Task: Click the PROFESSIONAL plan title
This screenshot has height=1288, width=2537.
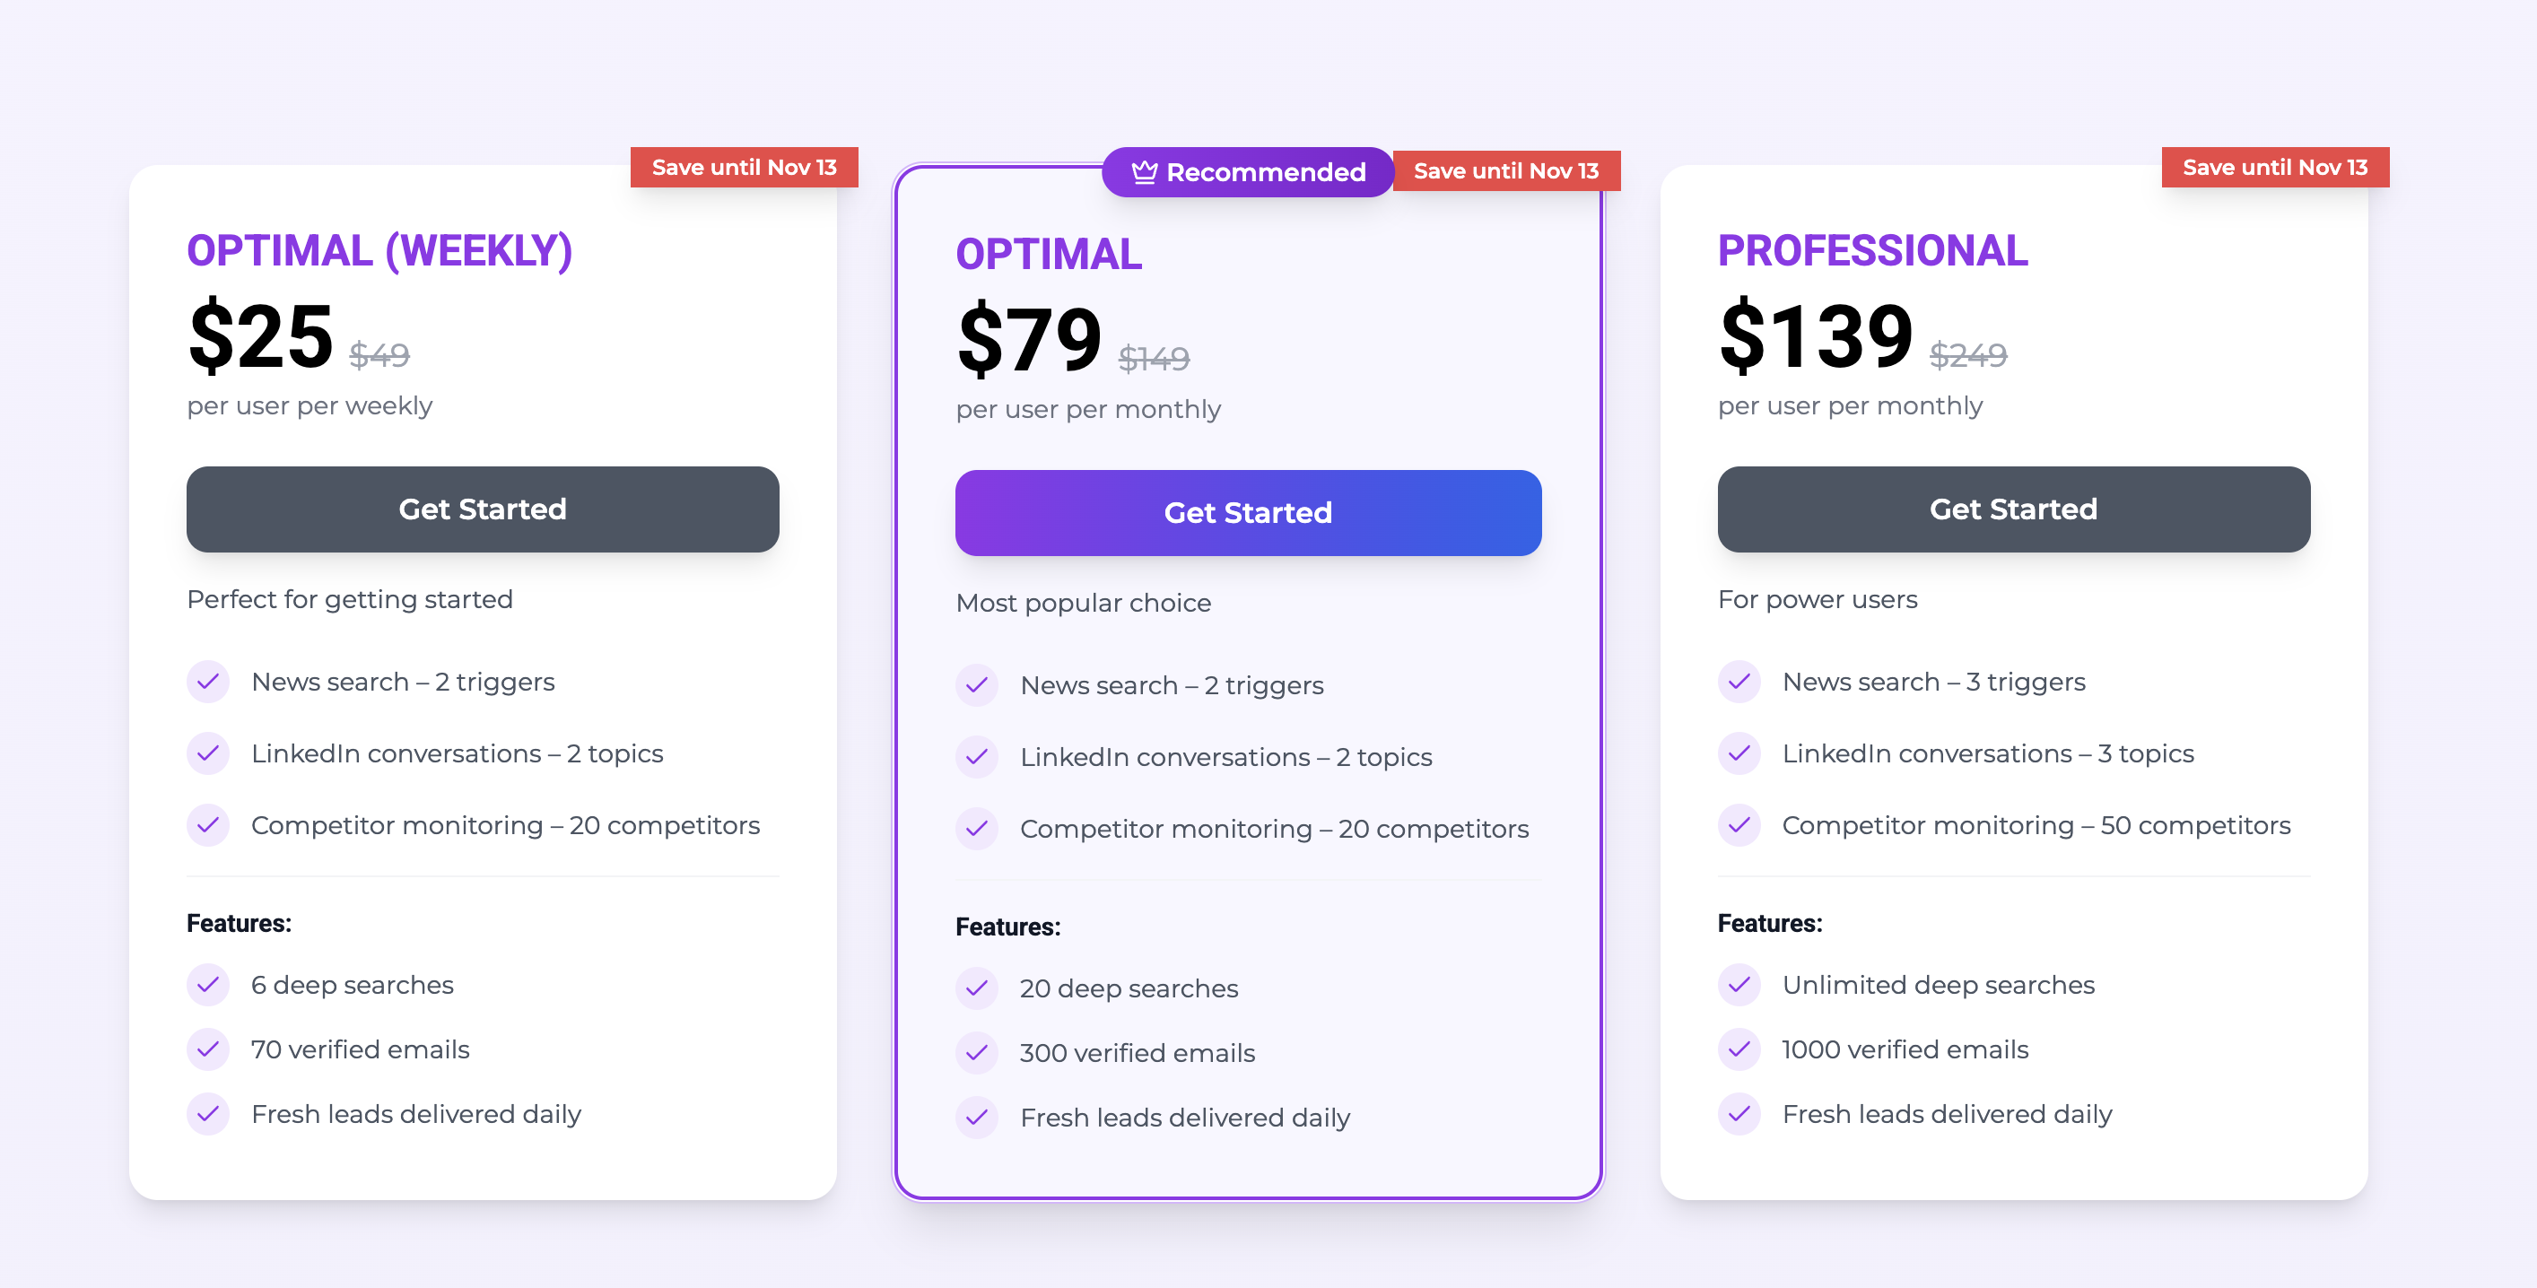Action: pos(1872,251)
